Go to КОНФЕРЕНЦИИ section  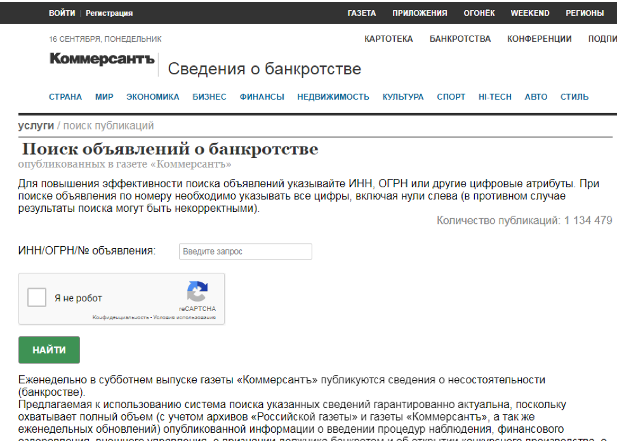point(539,39)
